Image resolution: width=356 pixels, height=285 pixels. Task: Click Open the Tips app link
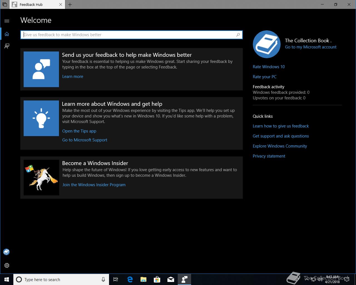click(x=79, y=131)
